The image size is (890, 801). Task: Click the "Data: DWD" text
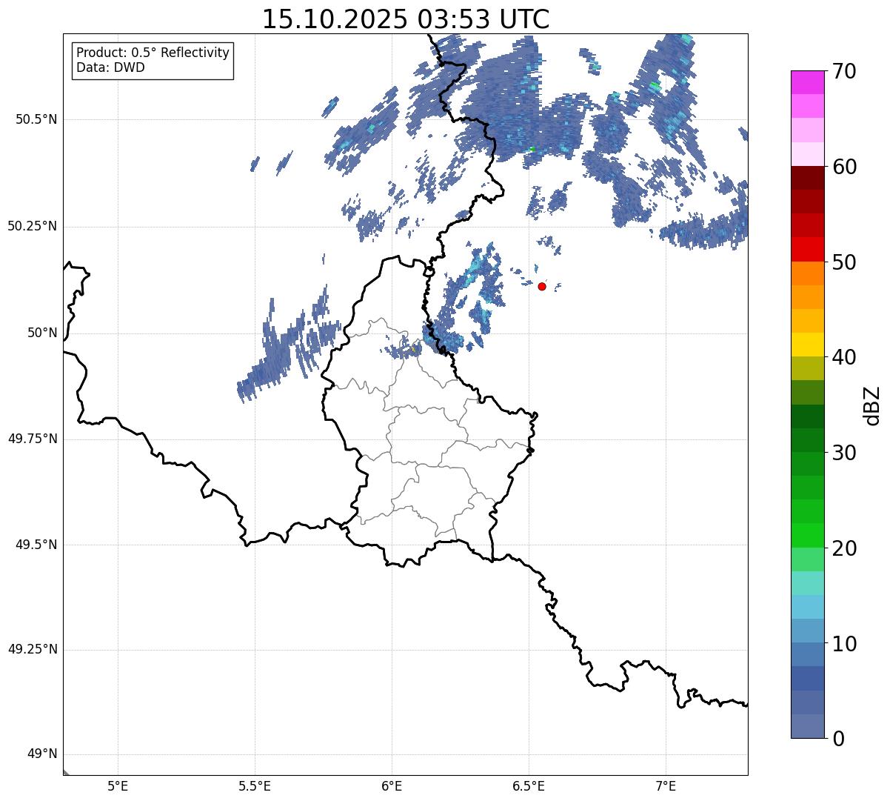110,68
